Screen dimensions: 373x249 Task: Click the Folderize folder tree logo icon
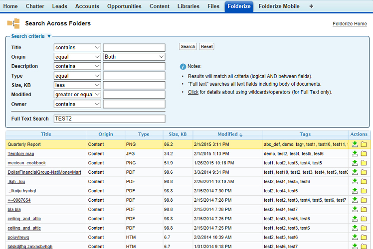click(x=13, y=23)
